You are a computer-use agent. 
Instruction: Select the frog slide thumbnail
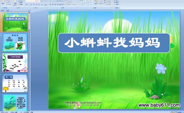pos(15,43)
